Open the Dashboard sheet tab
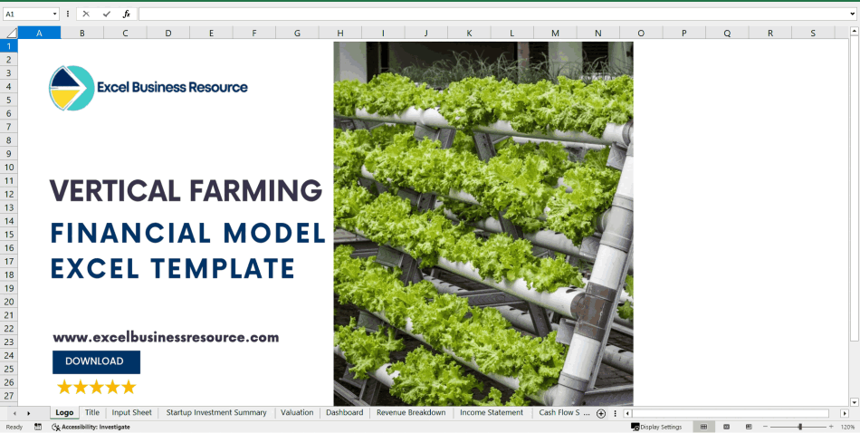Viewport: 860px width, 433px height. click(344, 412)
